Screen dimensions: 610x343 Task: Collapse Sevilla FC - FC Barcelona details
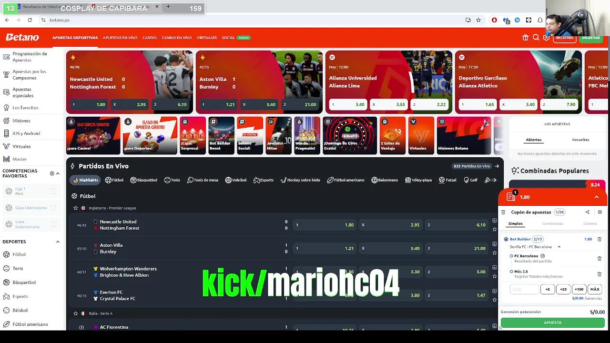[559, 247]
